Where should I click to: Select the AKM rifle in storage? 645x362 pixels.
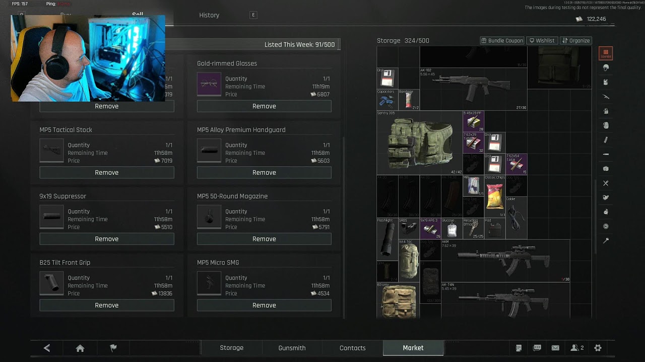505,260
